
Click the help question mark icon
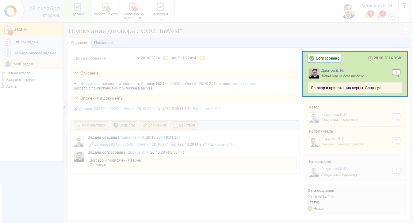pos(404,6)
